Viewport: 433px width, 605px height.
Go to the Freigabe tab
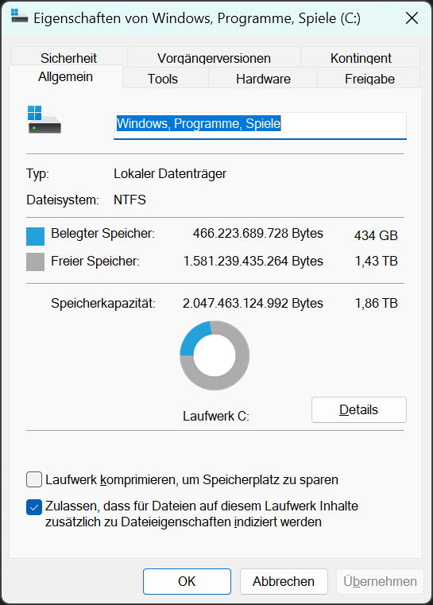pos(369,79)
